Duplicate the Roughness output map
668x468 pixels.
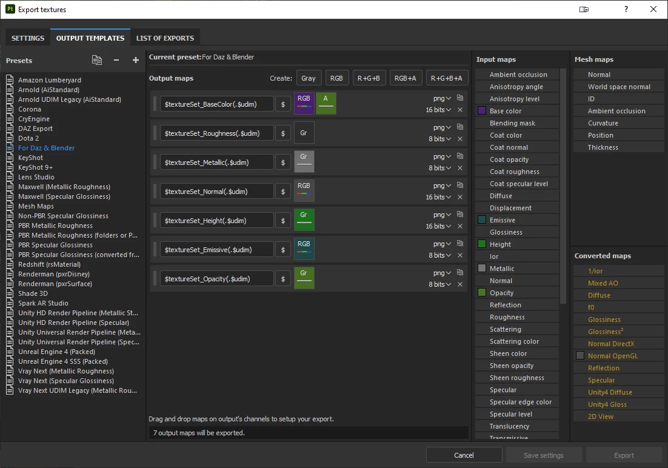(460, 127)
